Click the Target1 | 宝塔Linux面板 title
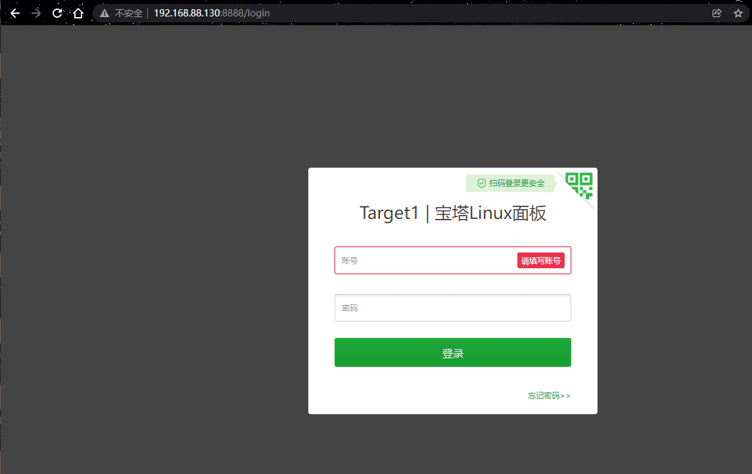 453,213
